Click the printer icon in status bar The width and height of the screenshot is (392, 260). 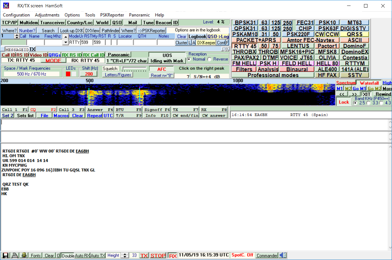(x=15, y=255)
